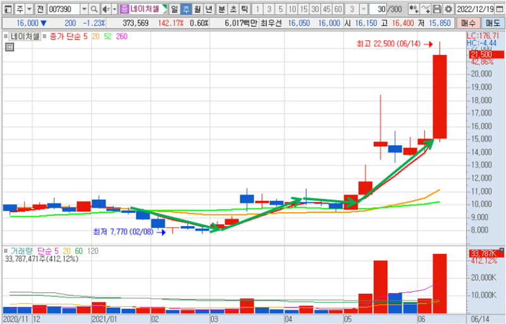Click the change rate -1.23%
The width and height of the screenshot is (506, 324).
[x=94, y=23]
